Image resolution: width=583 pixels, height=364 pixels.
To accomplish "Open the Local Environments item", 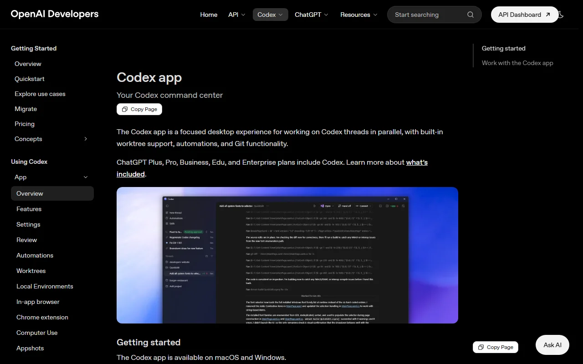I will pos(45,286).
